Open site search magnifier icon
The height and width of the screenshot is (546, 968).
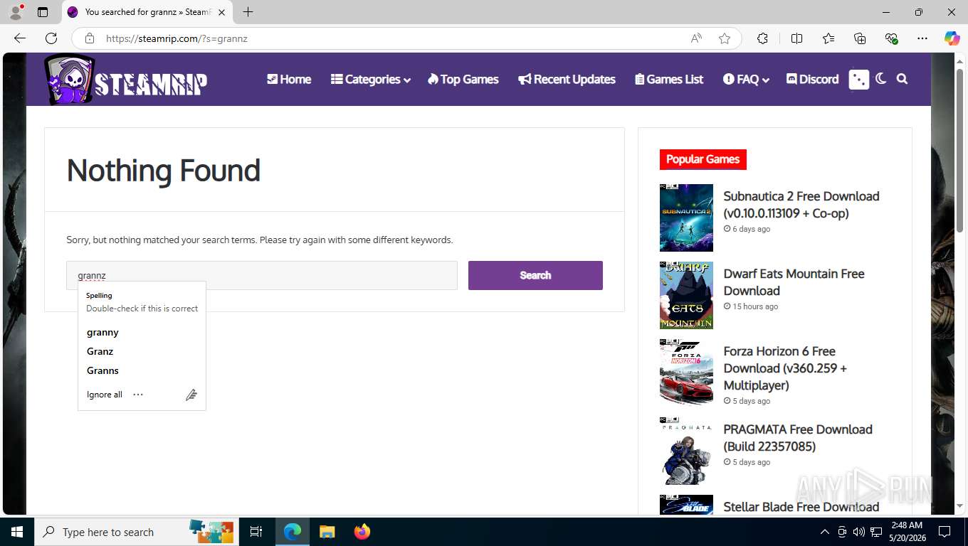tap(902, 79)
